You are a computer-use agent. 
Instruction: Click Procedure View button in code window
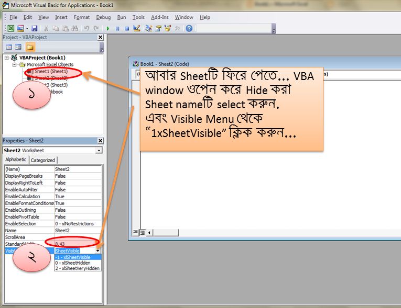[x=135, y=232]
